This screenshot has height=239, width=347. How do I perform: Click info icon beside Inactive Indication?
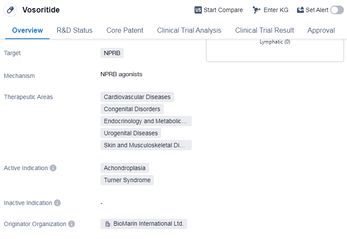pos(57,203)
